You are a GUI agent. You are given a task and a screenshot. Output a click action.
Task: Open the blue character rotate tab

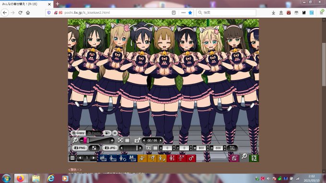[122, 158]
